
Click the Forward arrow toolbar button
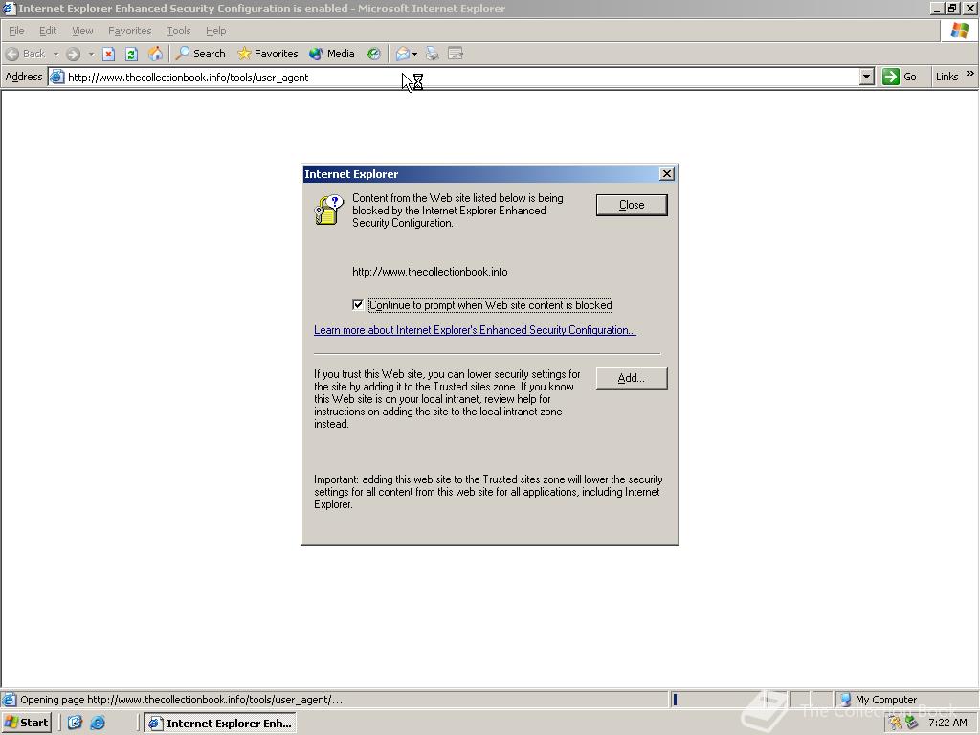click(73, 55)
